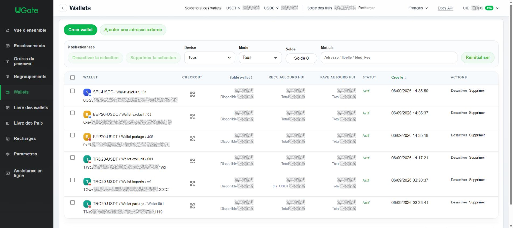The width and height of the screenshot is (513, 228).
Task: Open the USDC total balance dropdown
Action: click(271, 8)
